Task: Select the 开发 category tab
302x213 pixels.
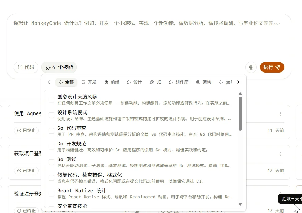Action: (89, 82)
